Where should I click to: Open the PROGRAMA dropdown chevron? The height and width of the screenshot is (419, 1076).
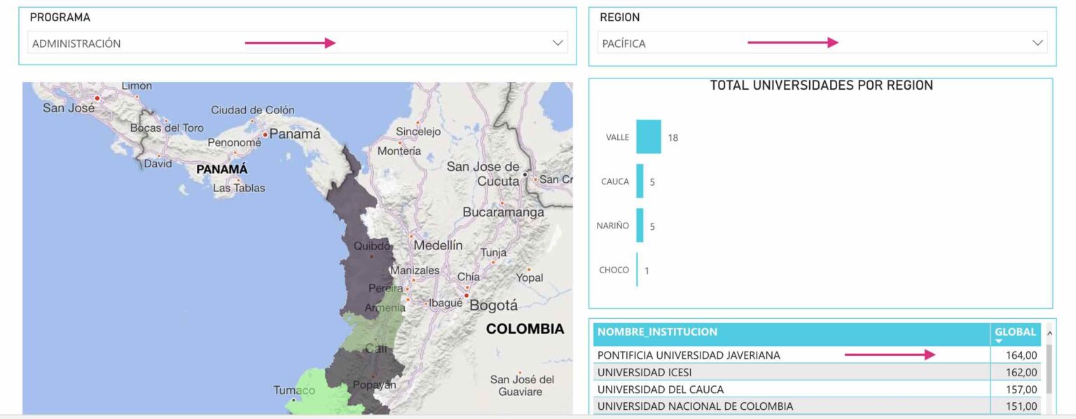click(558, 43)
